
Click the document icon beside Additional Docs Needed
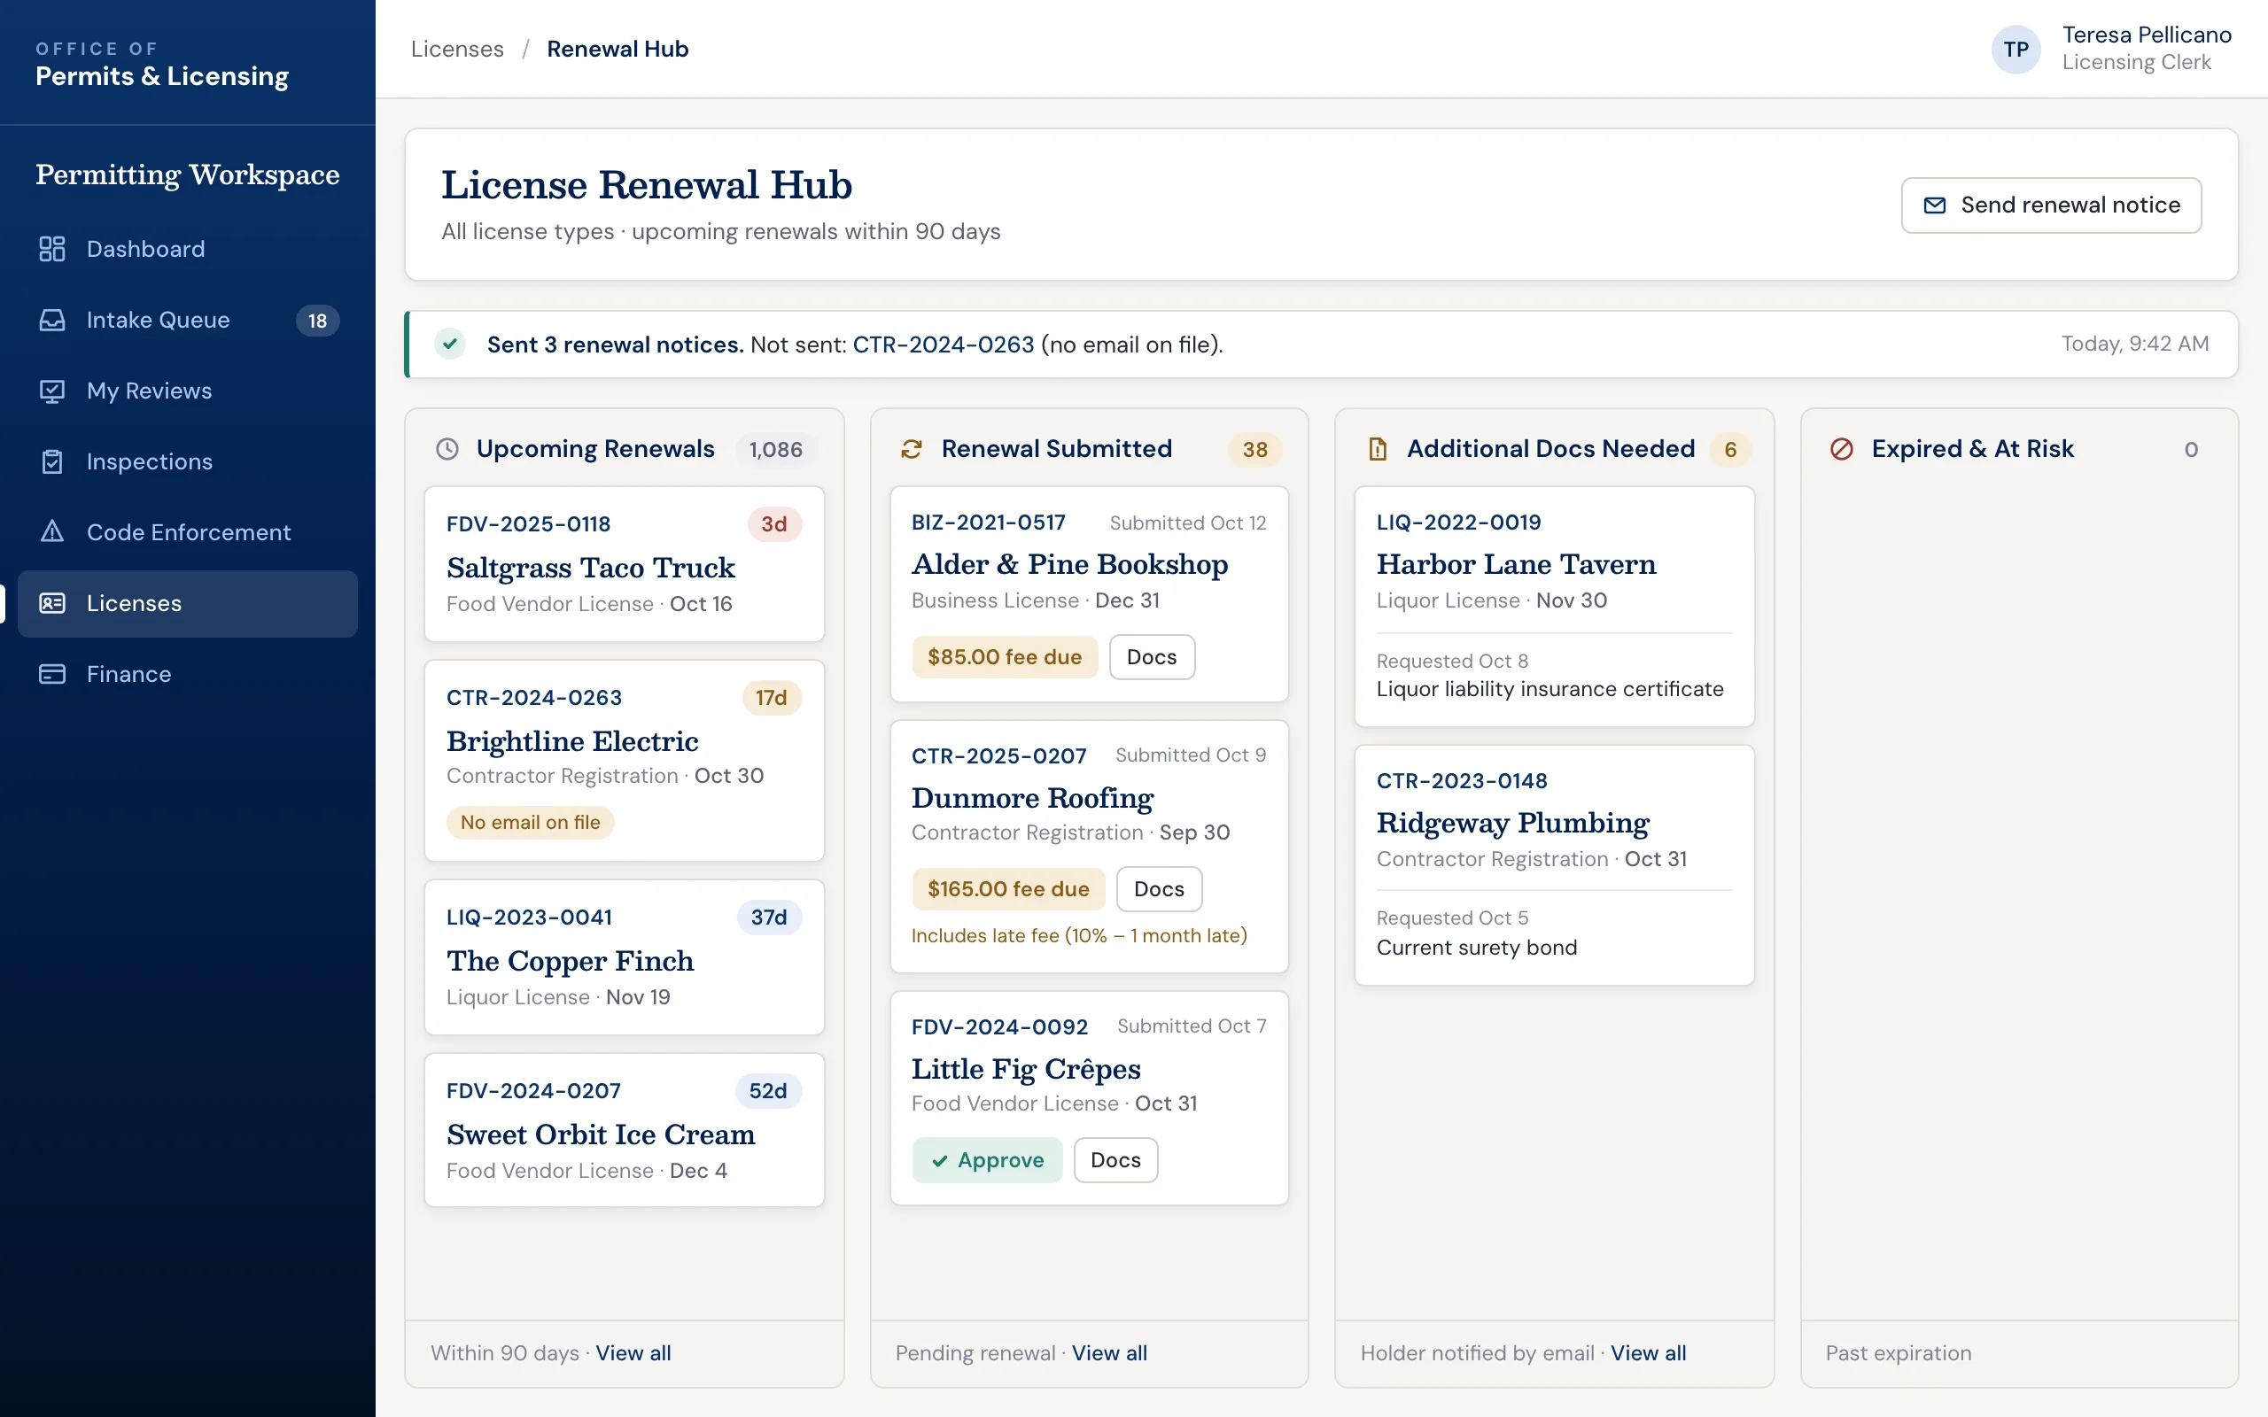coord(1378,450)
